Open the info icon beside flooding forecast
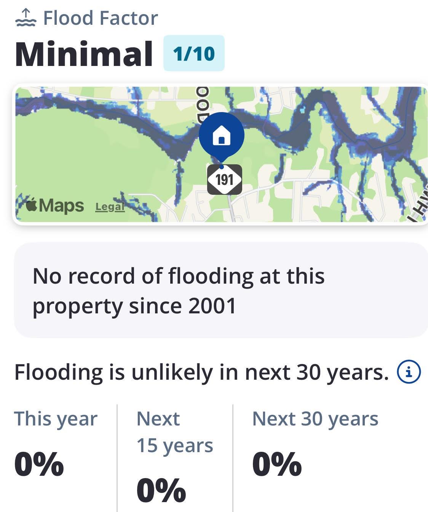 [x=409, y=372]
